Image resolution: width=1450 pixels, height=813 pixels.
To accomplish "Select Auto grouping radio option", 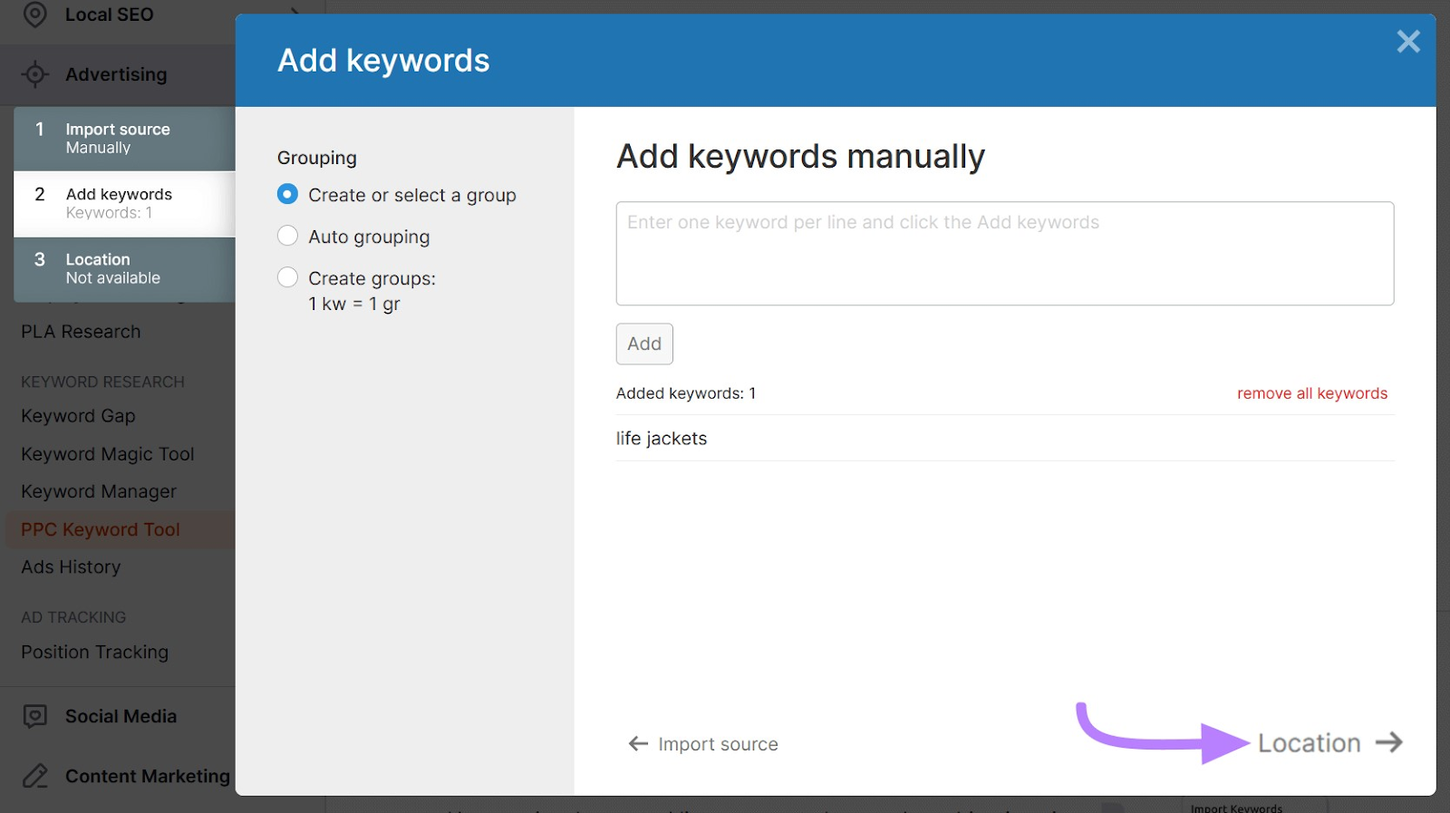I will (x=287, y=236).
